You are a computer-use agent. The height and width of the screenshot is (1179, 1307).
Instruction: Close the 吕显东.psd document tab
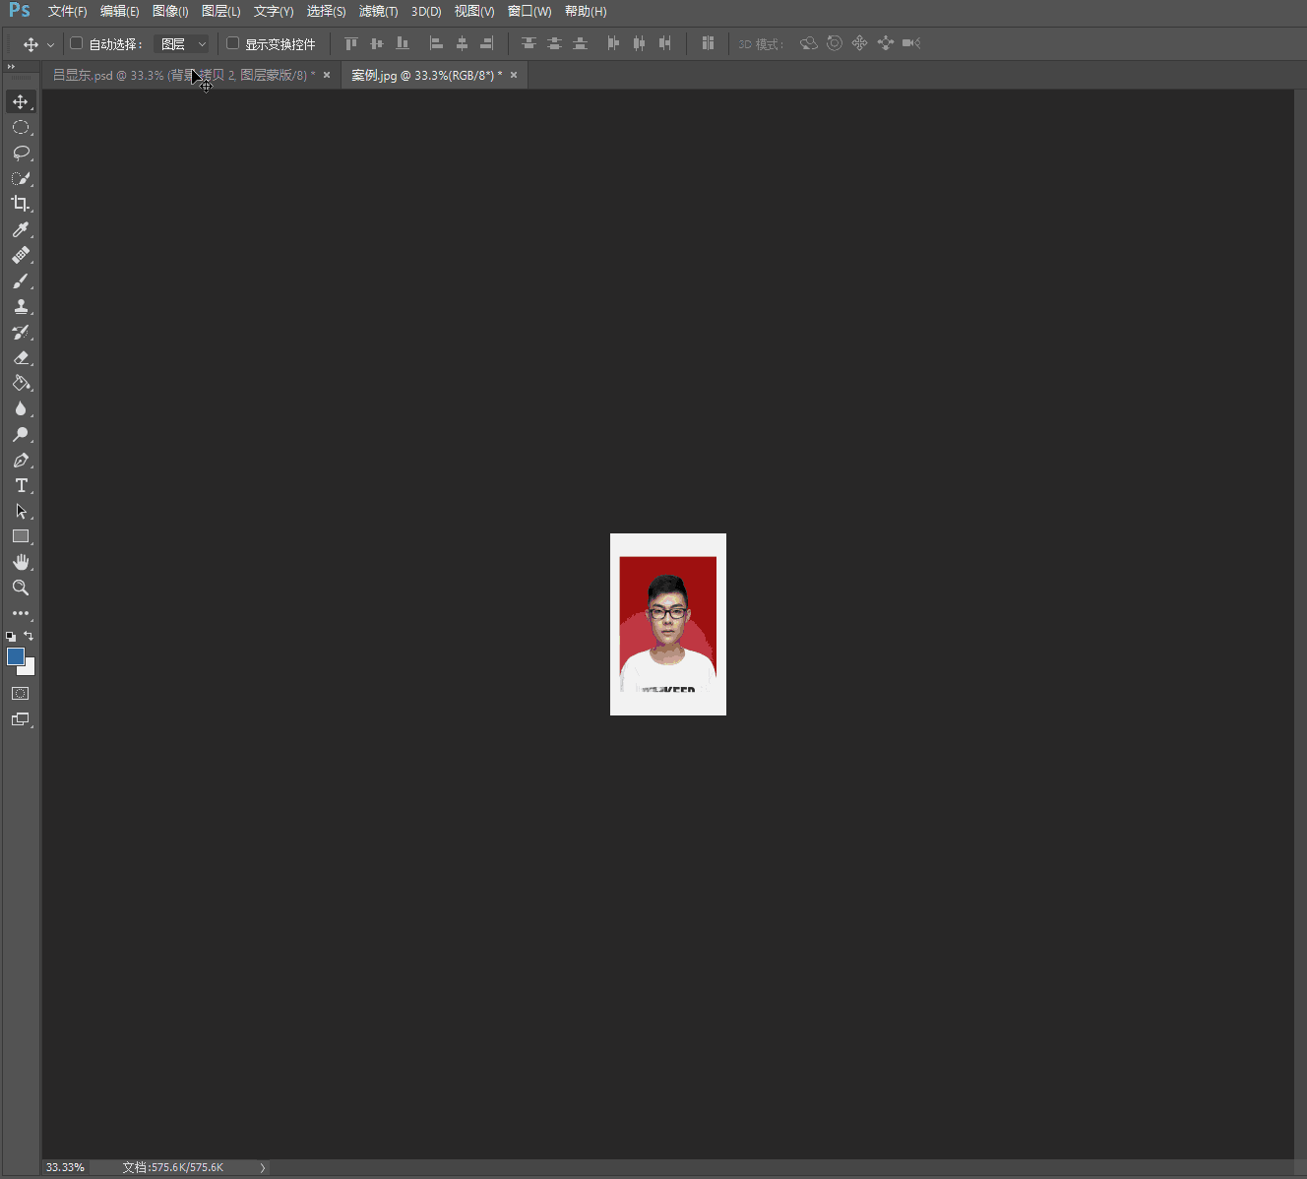pyautogui.click(x=327, y=75)
